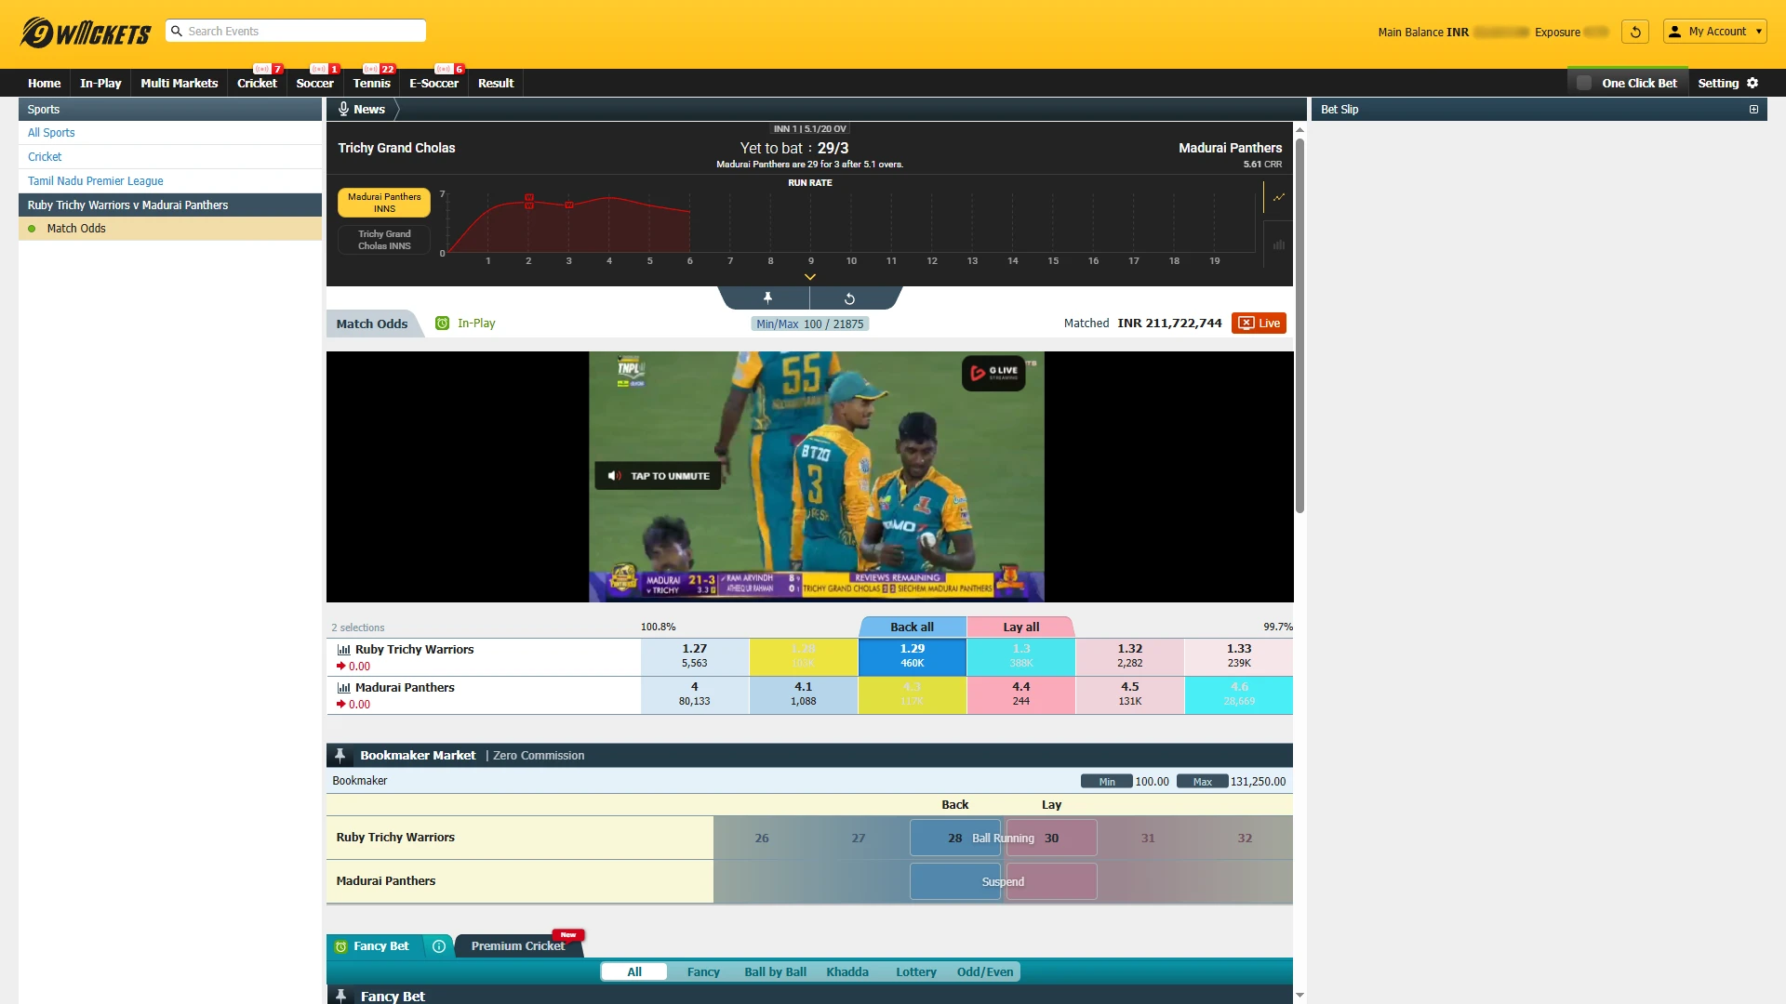The width and height of the screenshot is (1786, 1004).
Task: Toggle the Live video off
Action: click(x=1259, y=323)
